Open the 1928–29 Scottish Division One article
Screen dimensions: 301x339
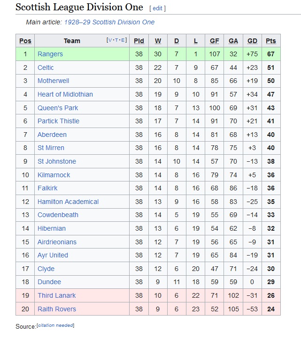109,22
